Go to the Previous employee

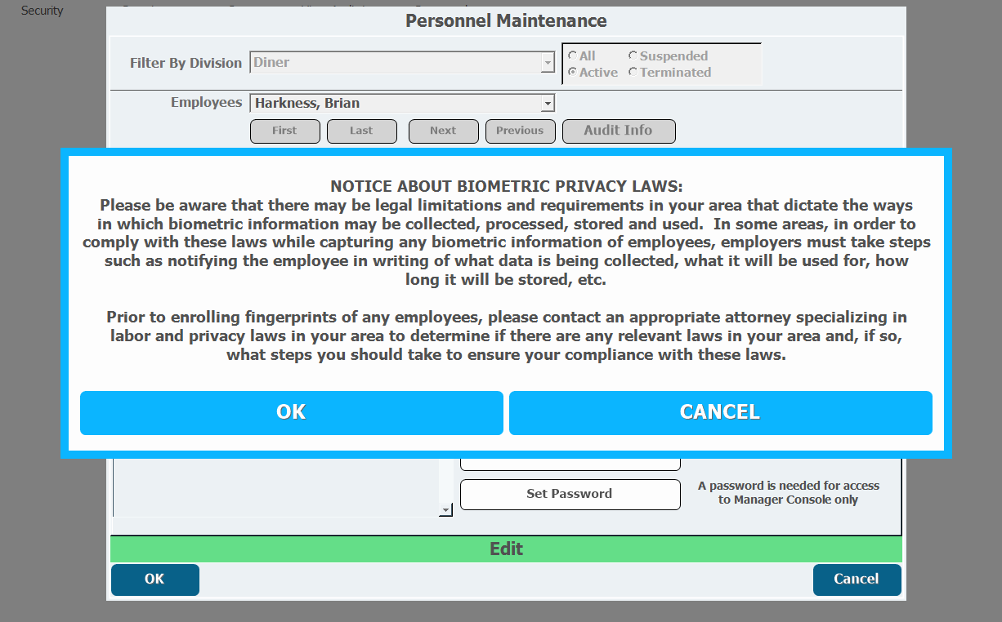[520, 131]
